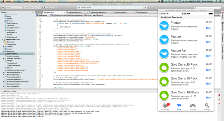
Task: Switch to the InAppPurchaseManager.cs tab
Action: coord(99,12)
